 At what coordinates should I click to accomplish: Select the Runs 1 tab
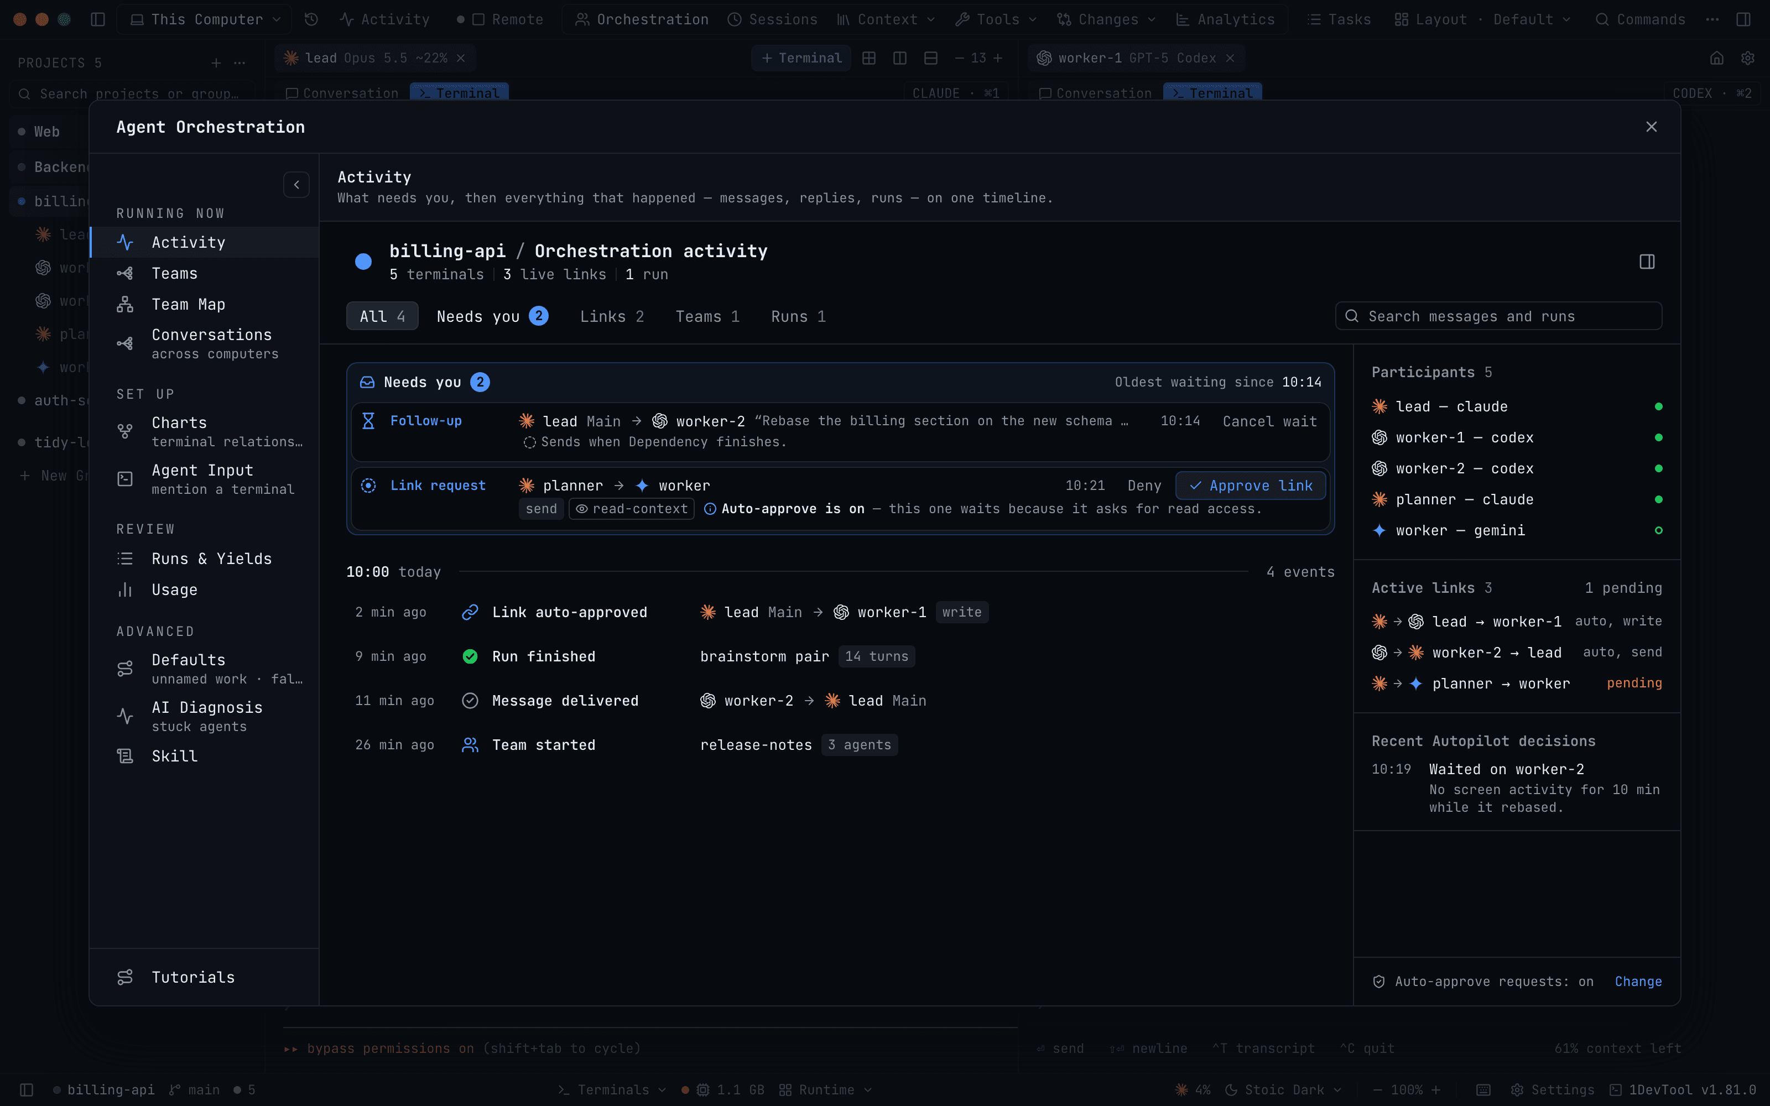798,317
